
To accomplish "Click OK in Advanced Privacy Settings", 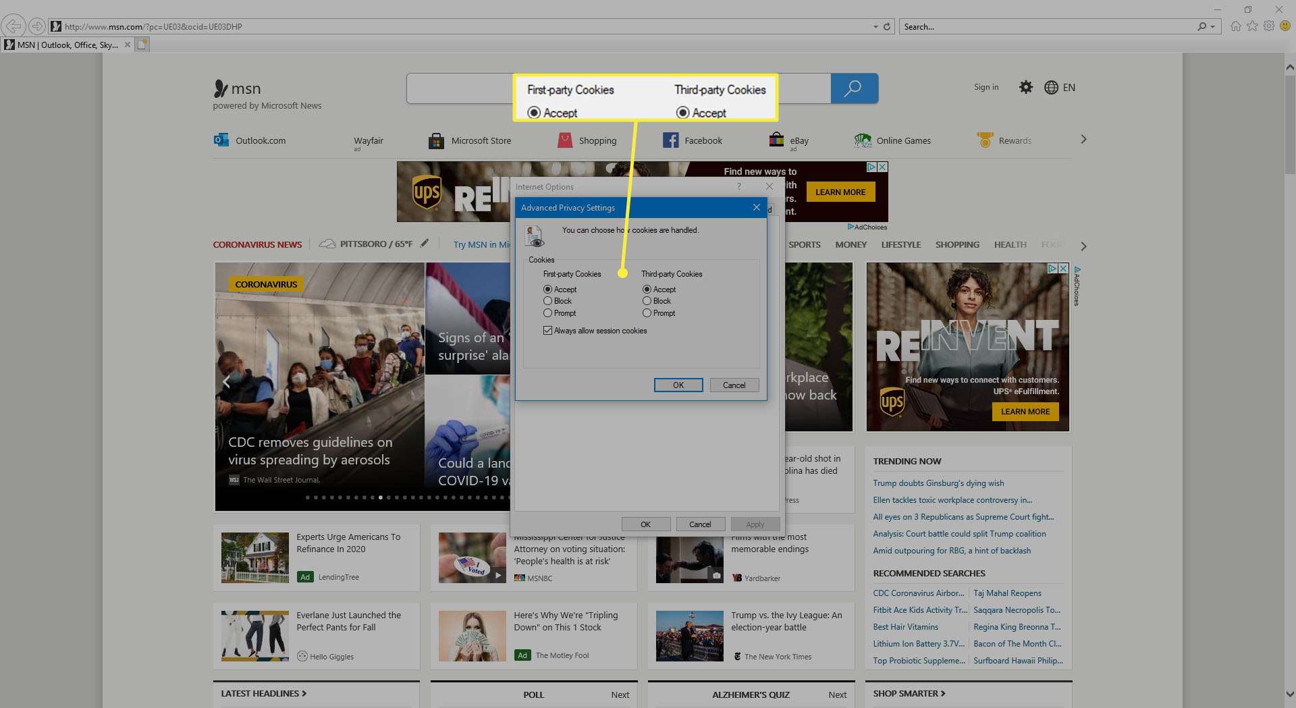I will click(x=678, y=385).
